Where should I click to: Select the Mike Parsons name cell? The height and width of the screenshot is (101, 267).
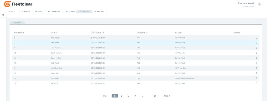click(56, 48)
